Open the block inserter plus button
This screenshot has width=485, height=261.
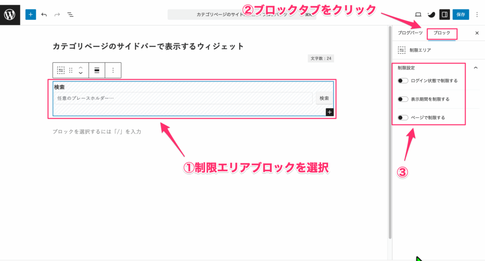[31, 15]
